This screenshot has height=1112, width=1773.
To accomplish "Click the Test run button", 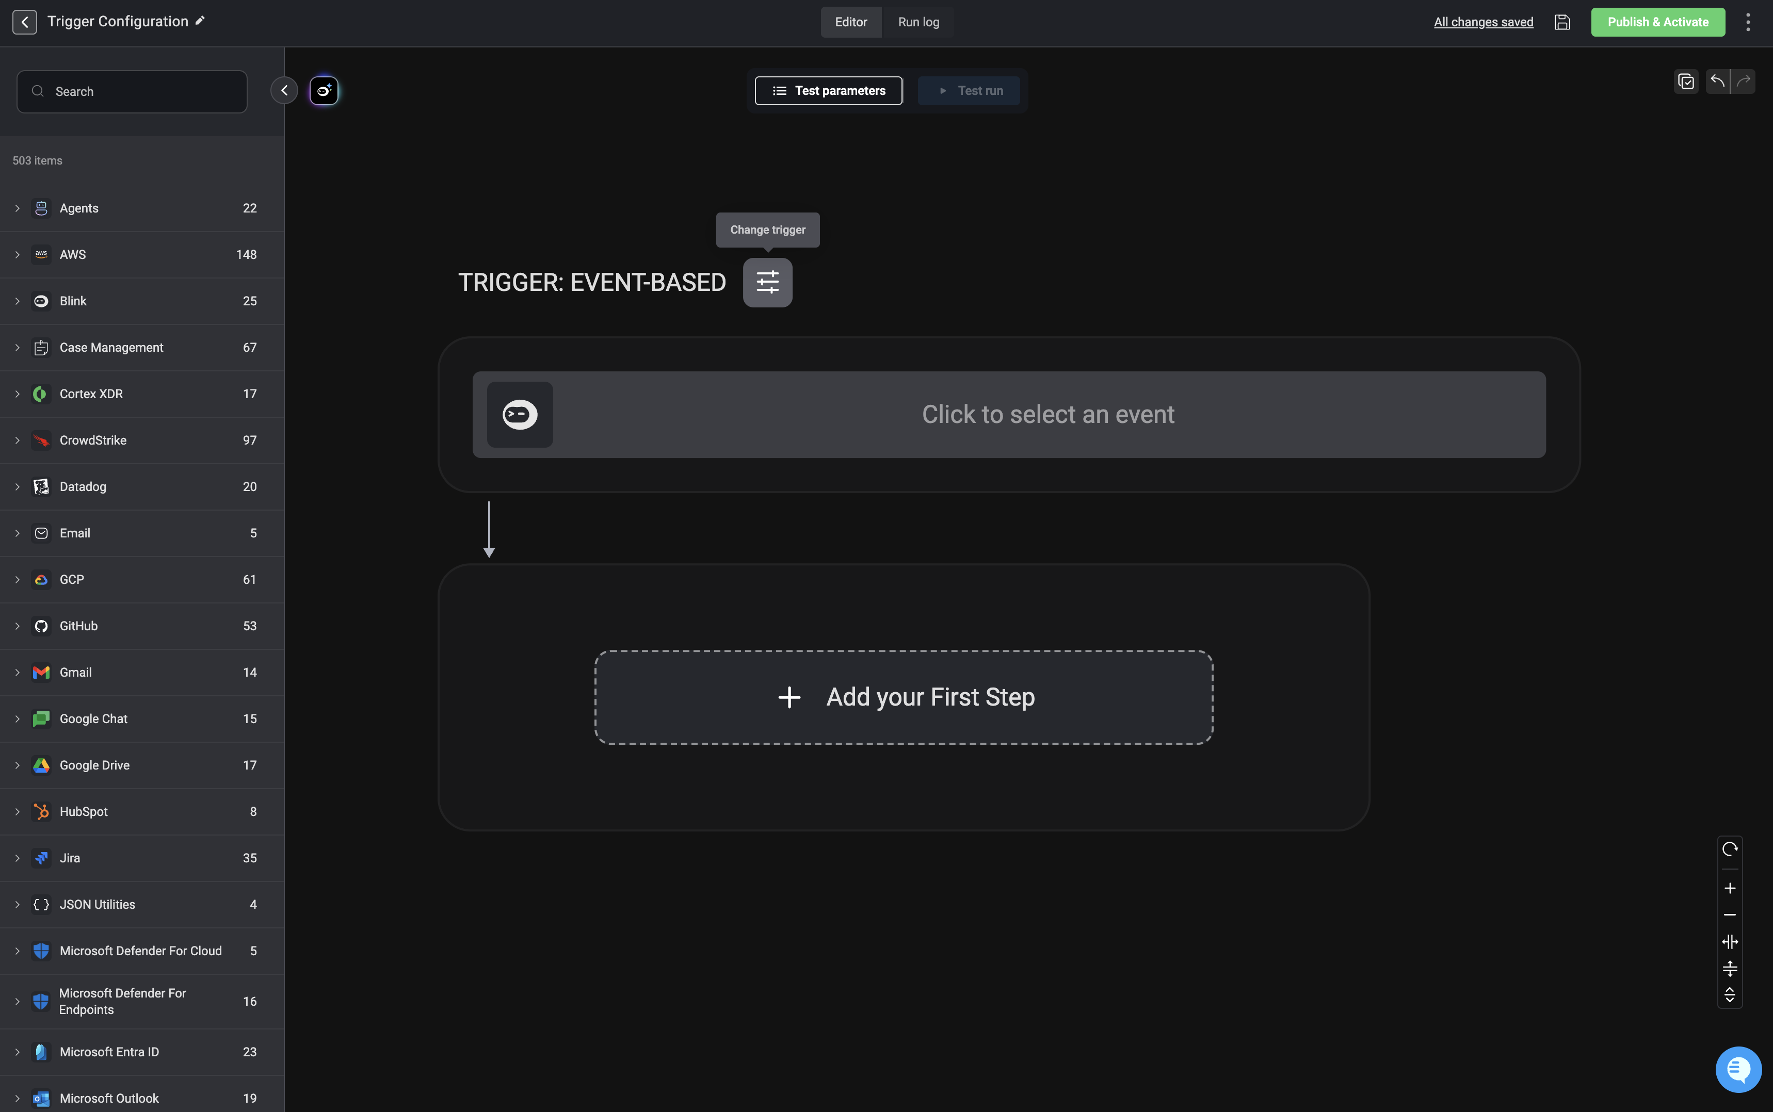I will [969, 90].
